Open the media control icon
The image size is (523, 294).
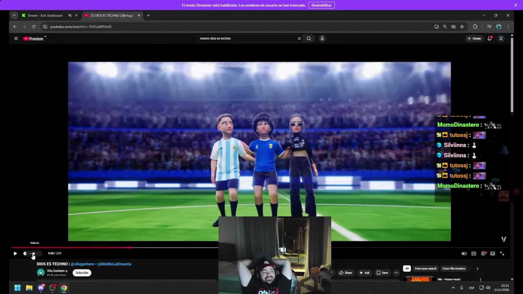pyautogui.click(x=489, y=27)
